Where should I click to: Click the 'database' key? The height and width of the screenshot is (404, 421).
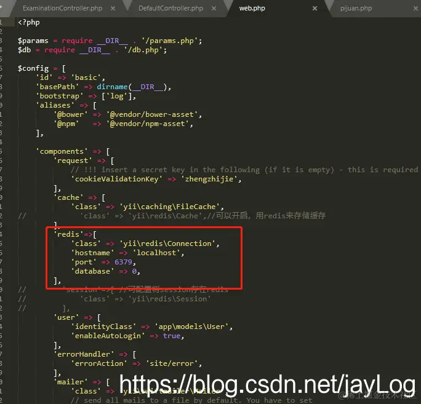click(x=92, y=271)
